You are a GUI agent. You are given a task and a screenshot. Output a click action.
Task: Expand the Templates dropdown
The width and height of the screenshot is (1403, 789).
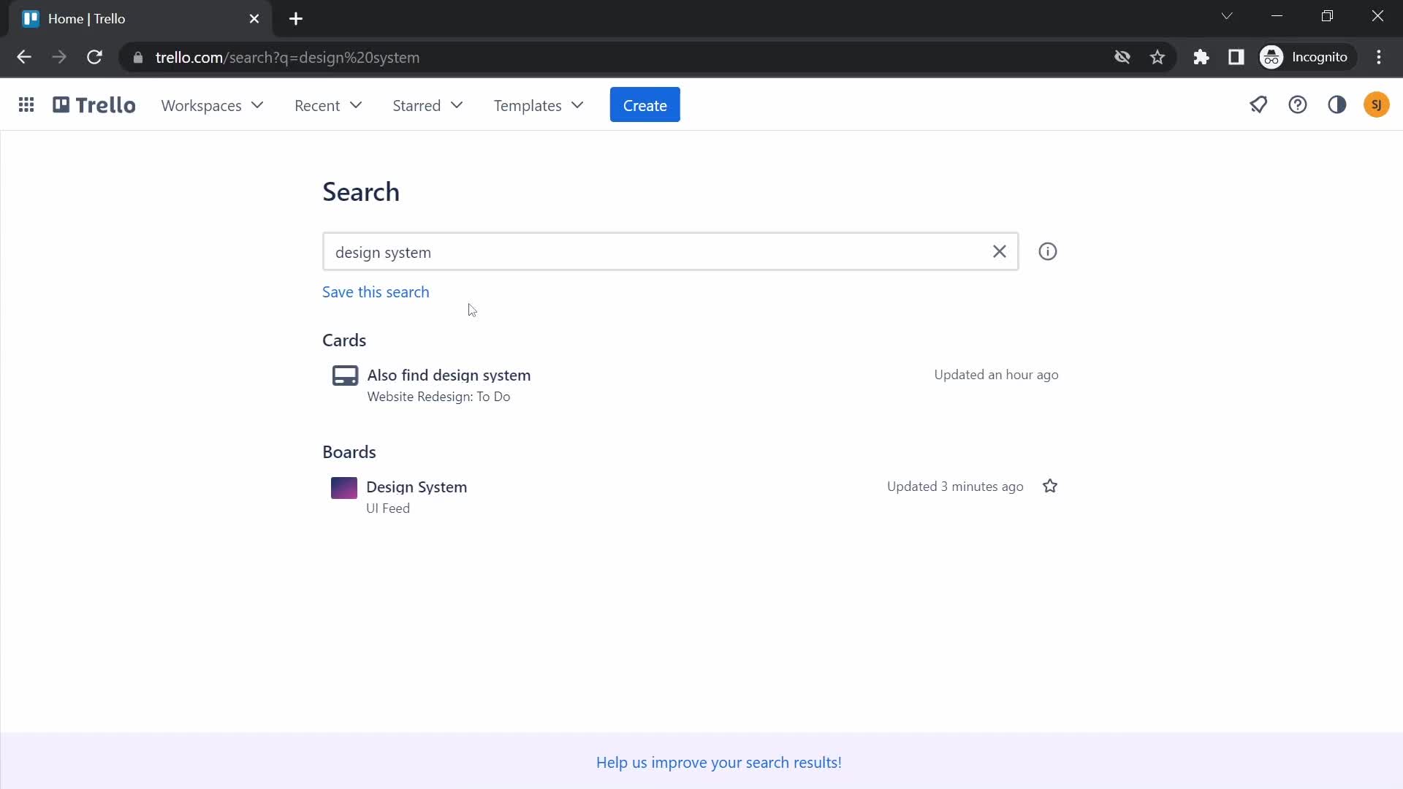539,105
